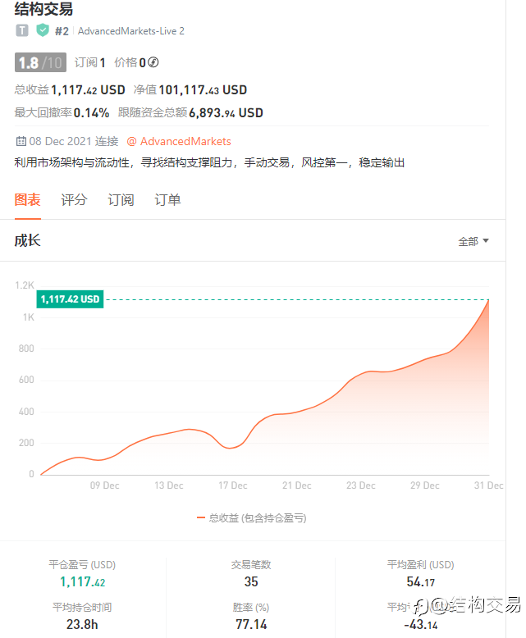This screenshot has width=526, height=638.
Task: Click the coin icon beside 价格 0
Action: 153,62
